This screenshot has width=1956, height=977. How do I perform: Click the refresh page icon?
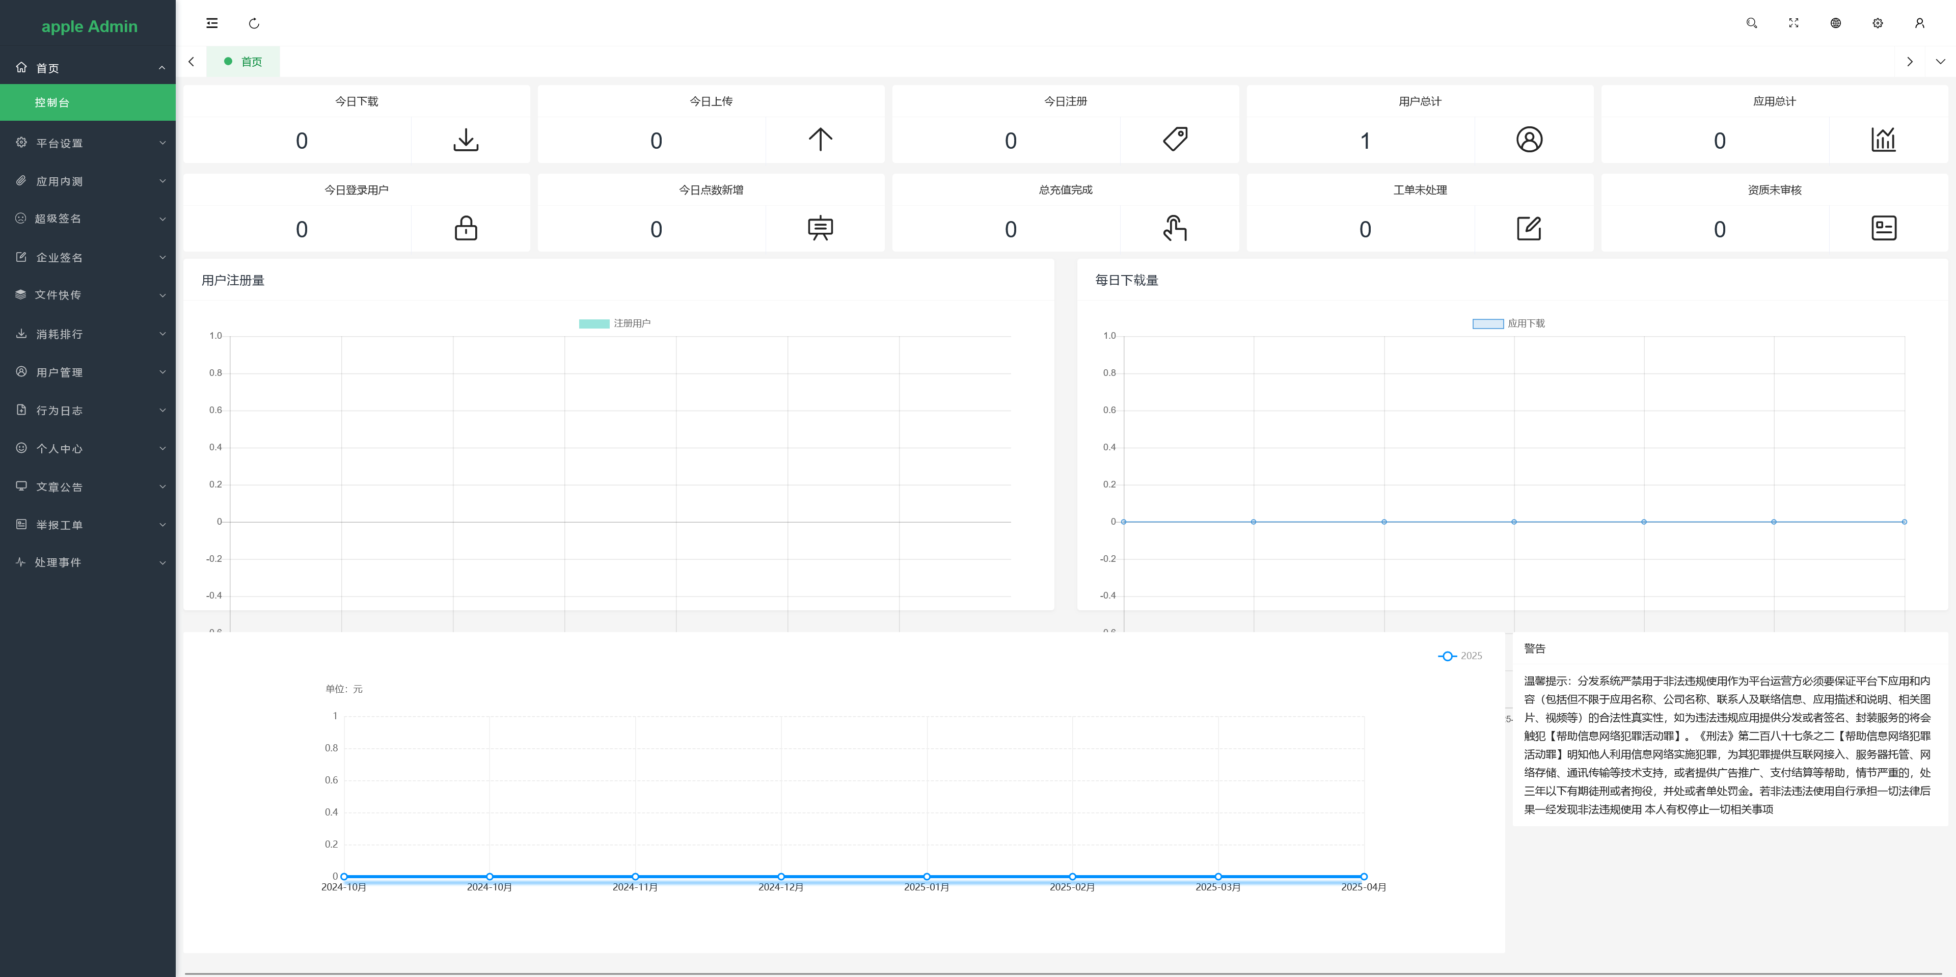coord(254,23)
